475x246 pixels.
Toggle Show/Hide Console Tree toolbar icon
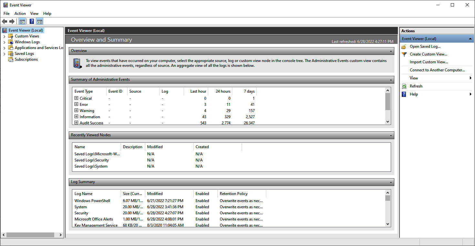[x=22, y=22]
